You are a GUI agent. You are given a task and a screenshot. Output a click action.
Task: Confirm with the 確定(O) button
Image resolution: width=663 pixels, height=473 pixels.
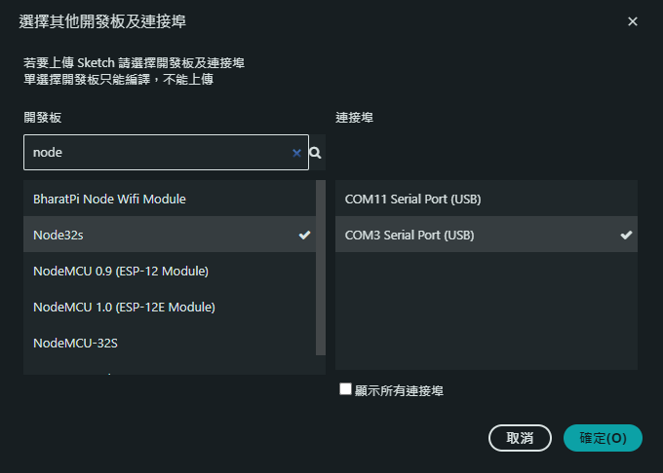[x=603, y=438]
